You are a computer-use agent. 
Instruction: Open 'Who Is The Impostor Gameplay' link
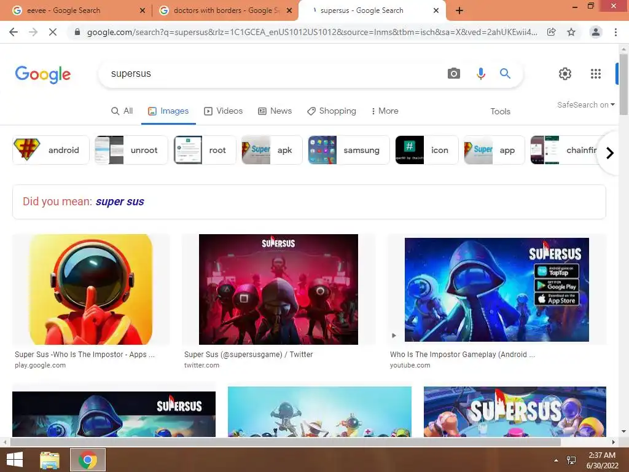tap(462, 355)
